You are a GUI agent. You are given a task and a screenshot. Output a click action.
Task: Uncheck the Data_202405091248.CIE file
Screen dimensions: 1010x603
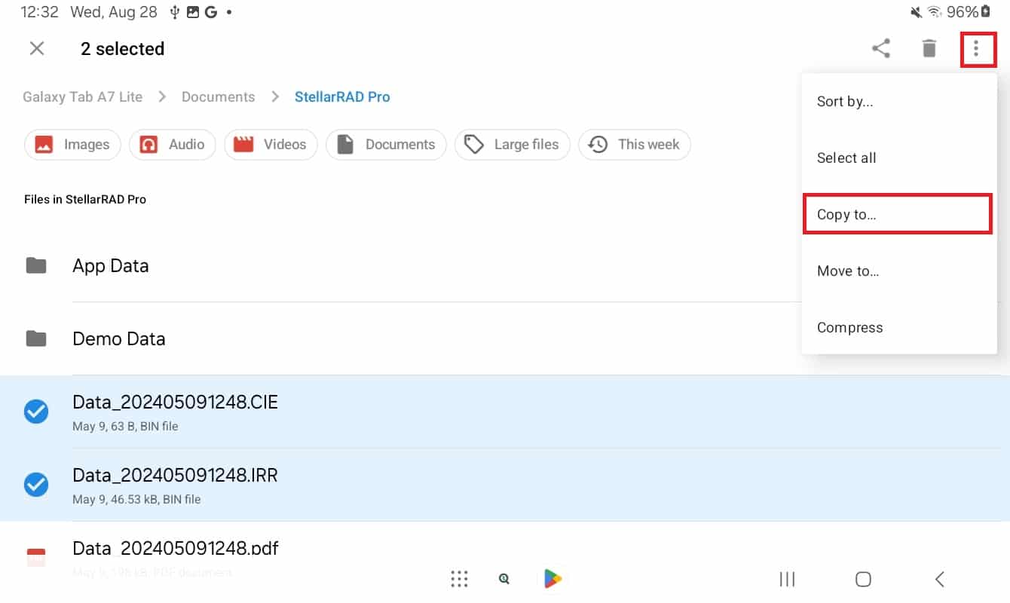pos(36,412)
